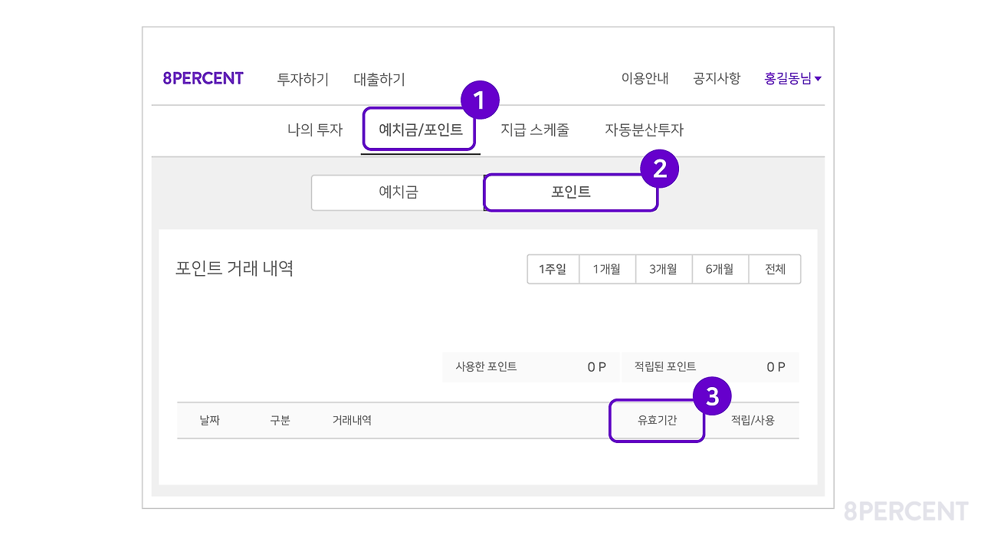Open the 지급 스케줄 tab

point(534,130)
